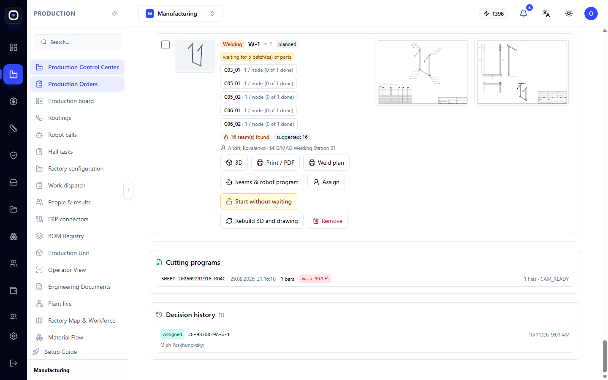
Task: Collapse the sidebar with the chevron handle
Action: point(128,190)
